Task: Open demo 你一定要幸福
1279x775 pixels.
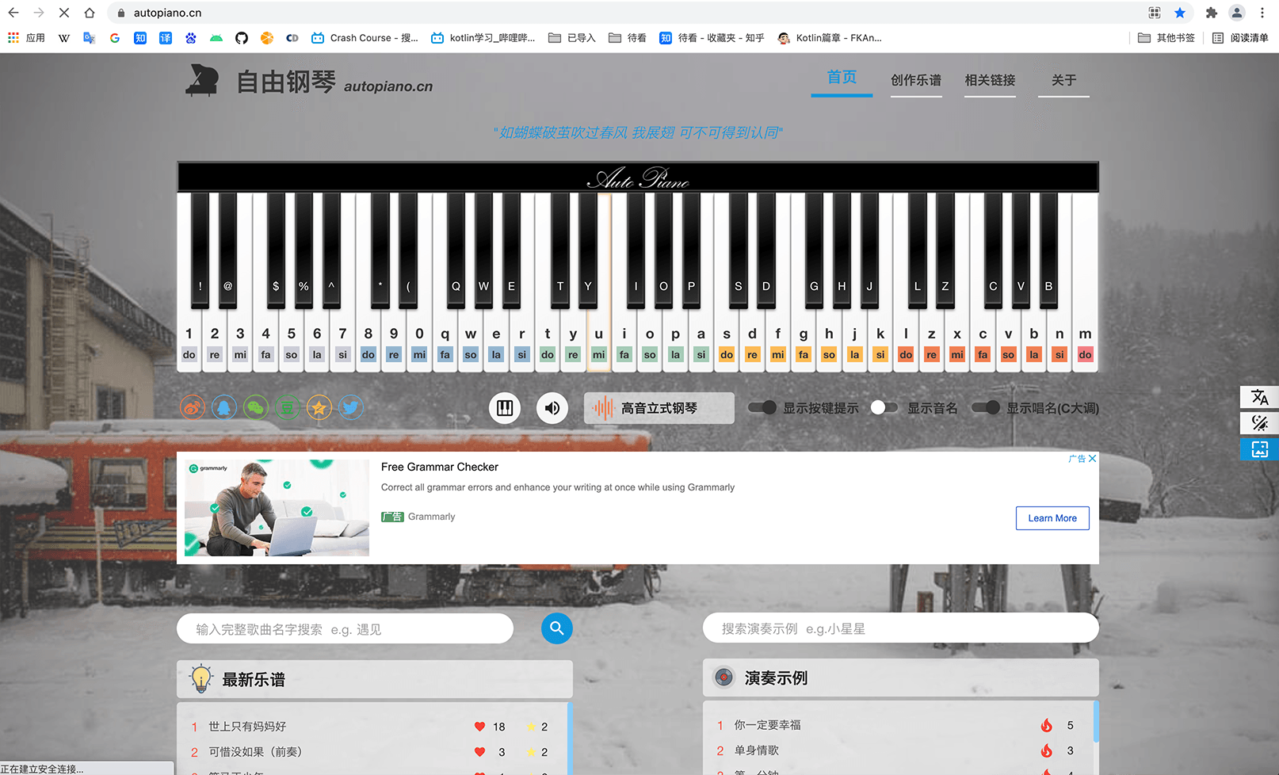Action: 768,724
